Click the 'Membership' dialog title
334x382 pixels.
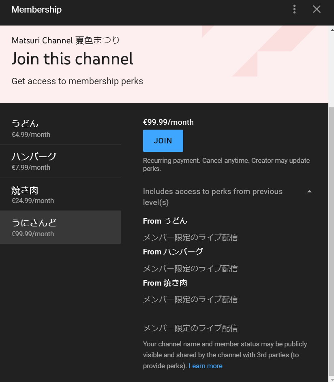tap(36, 9)
